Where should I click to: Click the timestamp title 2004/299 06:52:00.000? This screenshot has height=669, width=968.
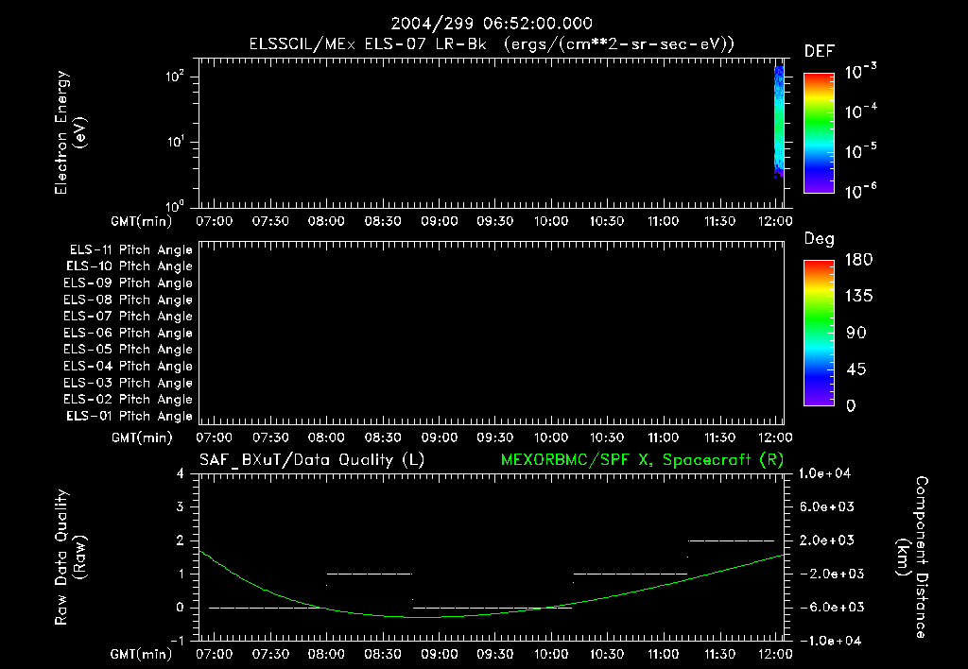pyautogui.click(x=492, y=24)
